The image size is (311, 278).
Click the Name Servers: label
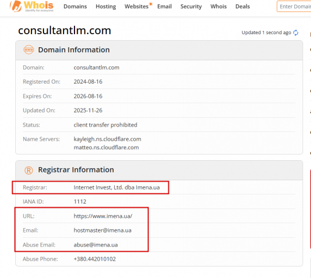[41, 139]
